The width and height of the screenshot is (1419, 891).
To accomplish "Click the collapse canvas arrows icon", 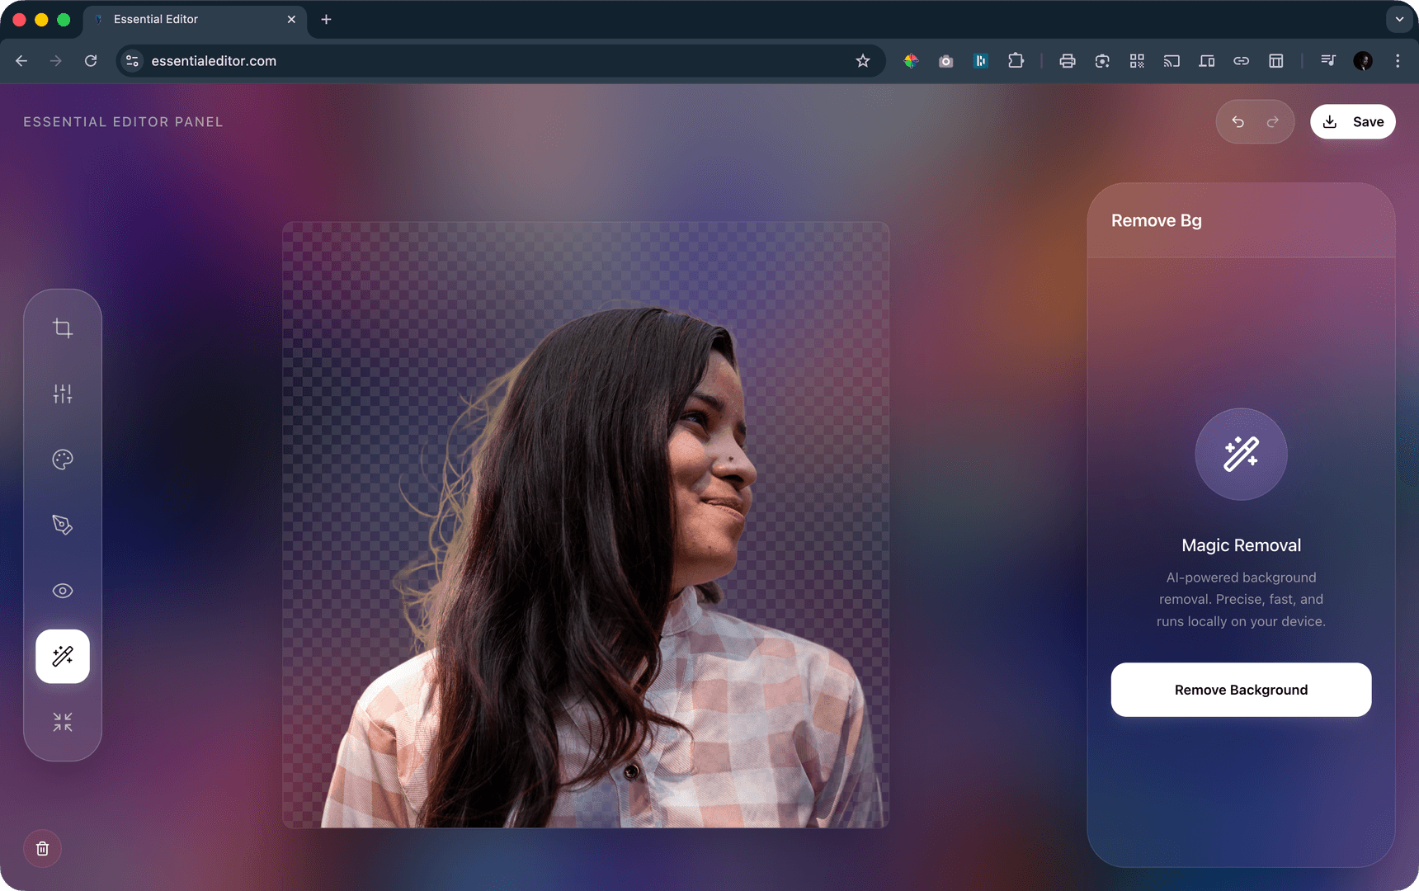I will (63, 722).
